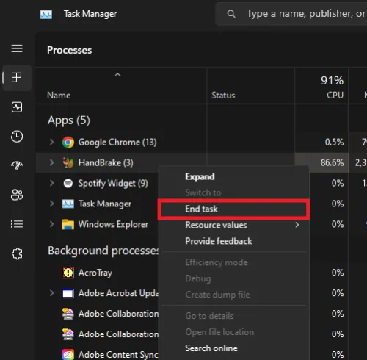Select the Spotify Widget (9) row
Screen dimensions: 367x360
(113, 183)
